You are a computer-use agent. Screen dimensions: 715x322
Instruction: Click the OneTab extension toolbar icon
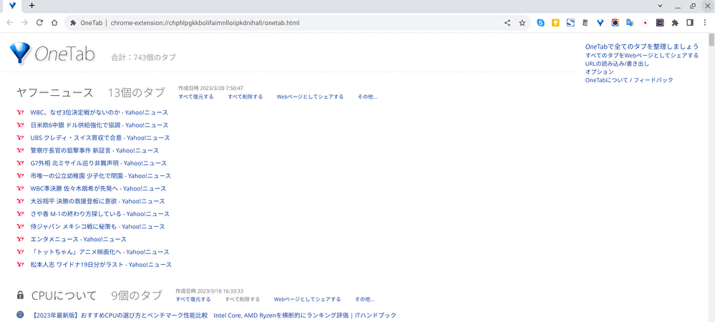click(600, 23)
